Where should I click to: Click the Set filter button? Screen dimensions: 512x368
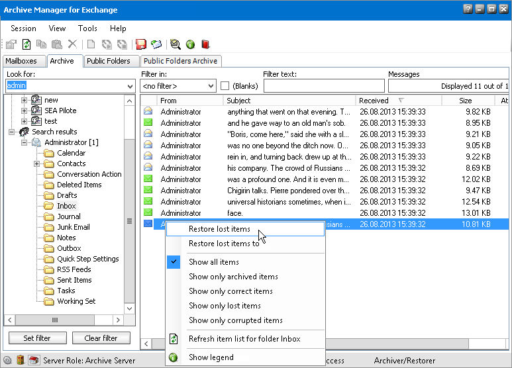click(37, 338)
